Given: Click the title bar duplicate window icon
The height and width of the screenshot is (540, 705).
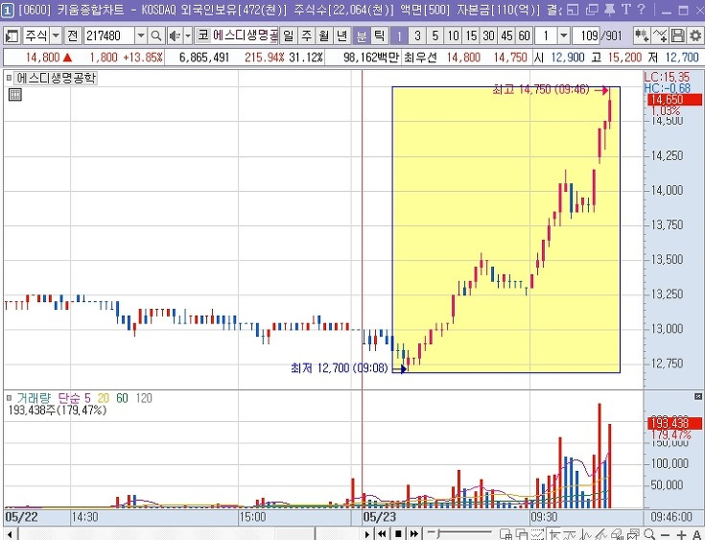Looking at the screenshot, I should point(592,10).
